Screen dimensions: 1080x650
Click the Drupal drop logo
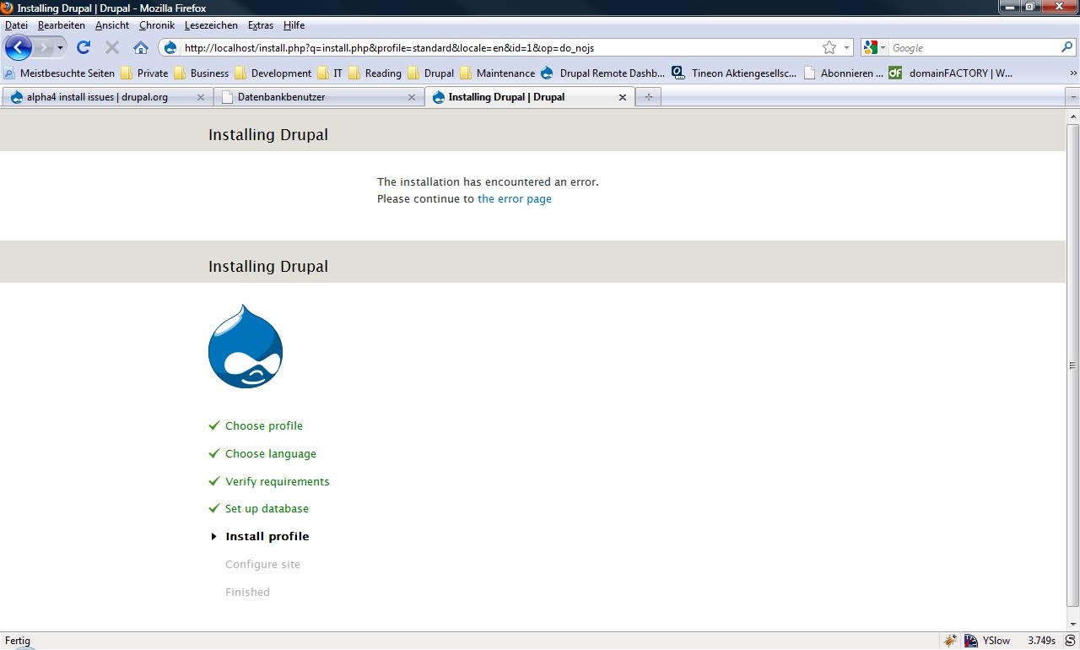point(246,346)
